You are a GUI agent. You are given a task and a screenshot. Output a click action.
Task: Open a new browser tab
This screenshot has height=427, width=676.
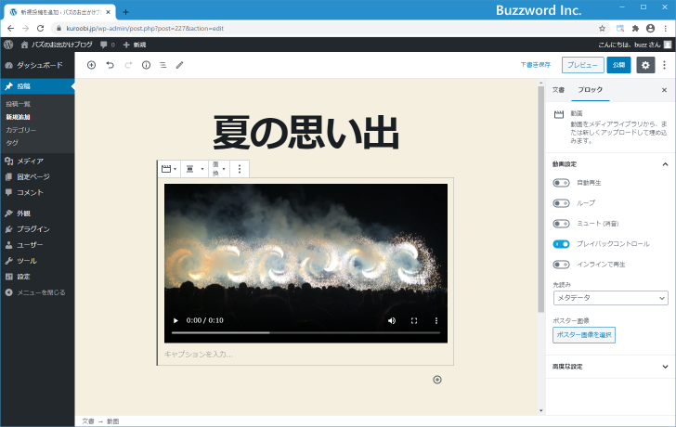(x=125, y=12)
